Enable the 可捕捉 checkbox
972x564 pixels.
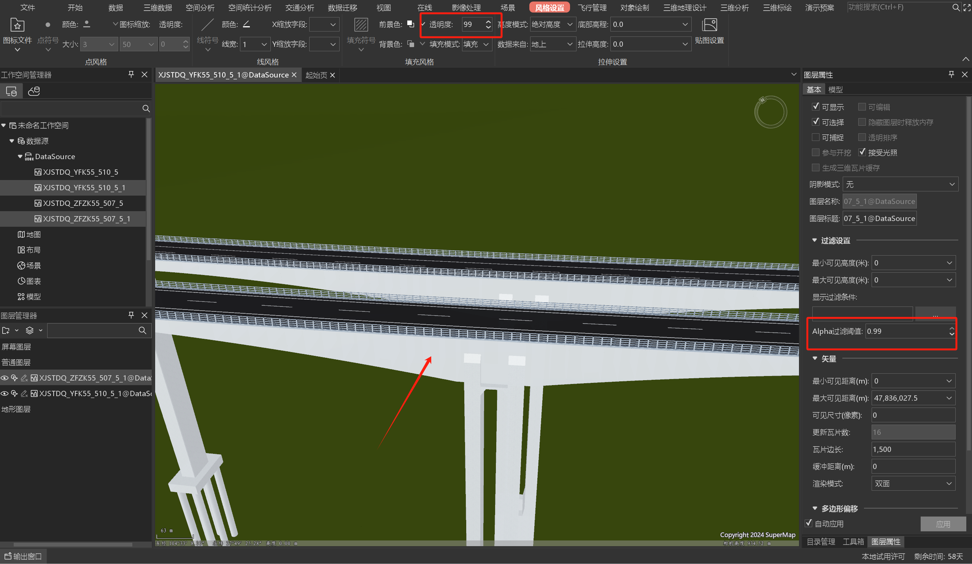coord(815,137)
